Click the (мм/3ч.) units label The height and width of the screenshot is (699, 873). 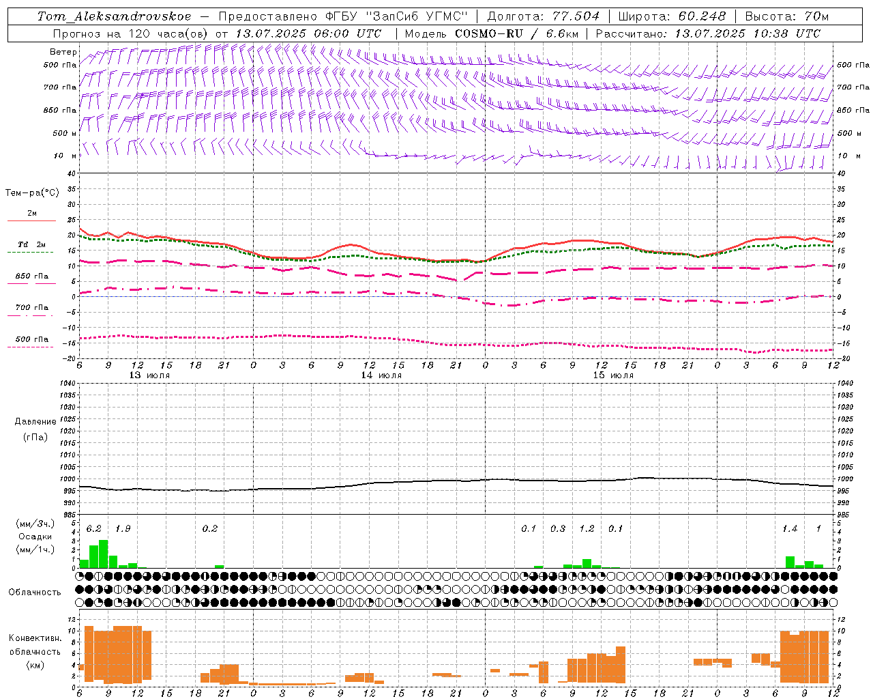[x=35, y=524]
